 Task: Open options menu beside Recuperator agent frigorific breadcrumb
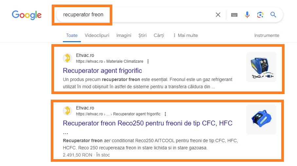point(165,114)
